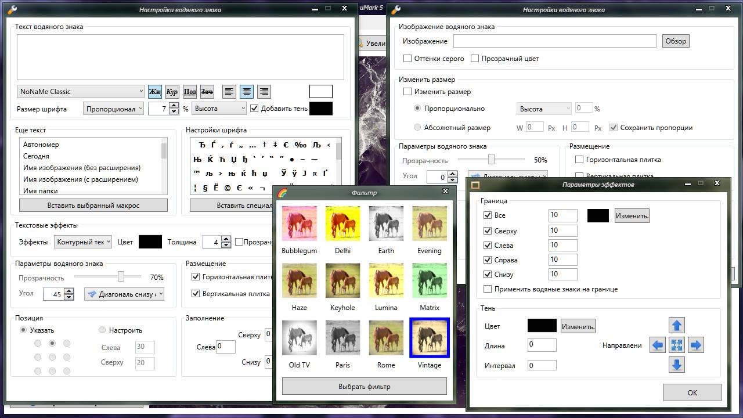
Task: Click 'Изменить' next to the border color
Action: [632, 215]
